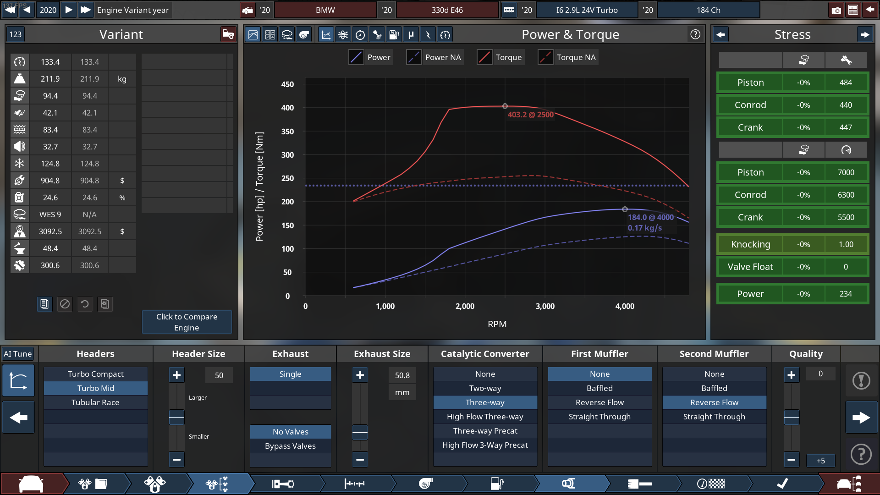Click Click to Compare Engine button
This screenshot has height=495, width=880.
click(187, 322)
